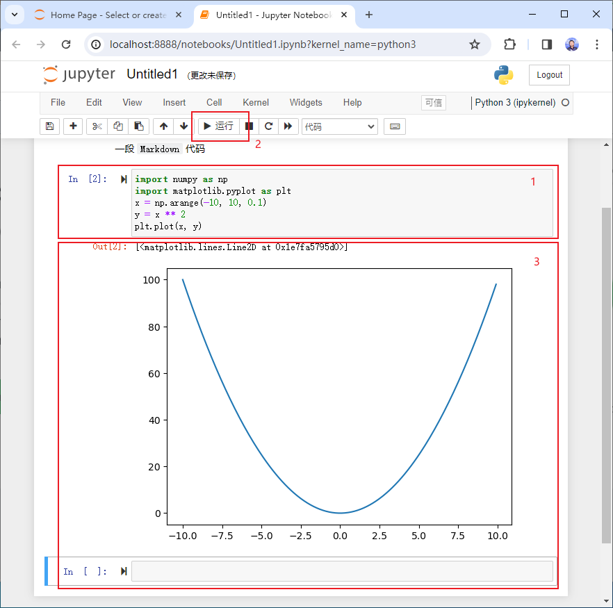Insert a new cell below with plus icon
This screenshot has width=613, height=608.
tap(73, 126)
